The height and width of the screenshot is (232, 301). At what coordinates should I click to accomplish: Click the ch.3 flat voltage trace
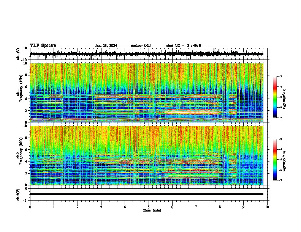(x=146, y=194)
